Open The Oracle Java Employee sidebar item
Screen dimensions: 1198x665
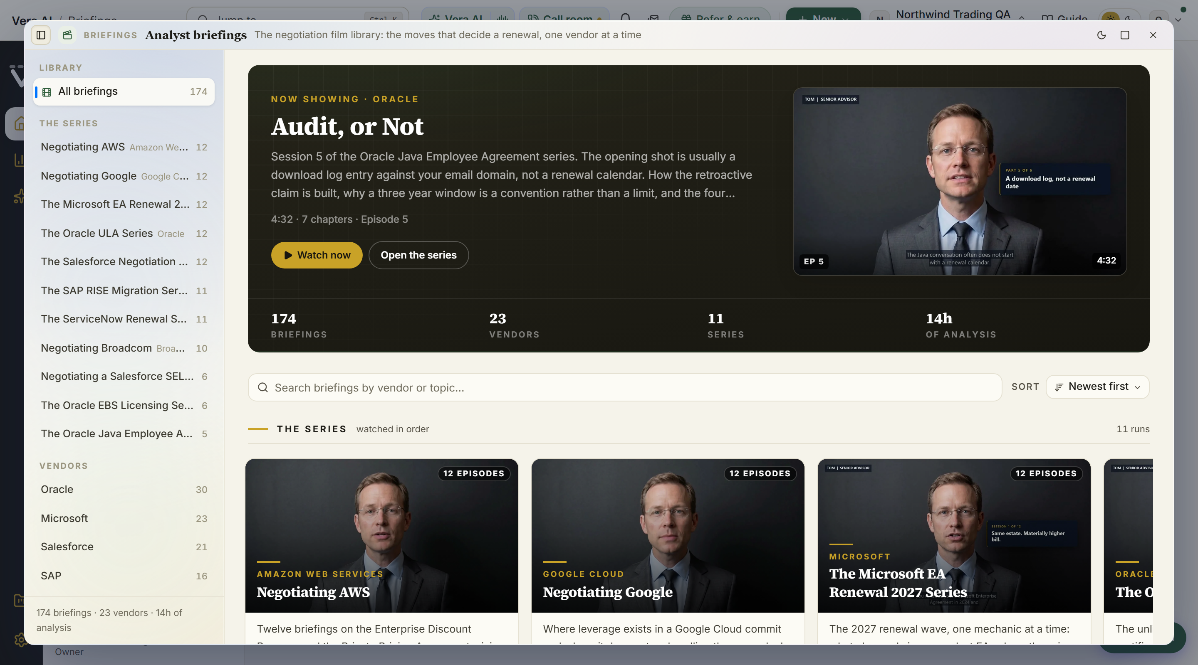(124, 434)
